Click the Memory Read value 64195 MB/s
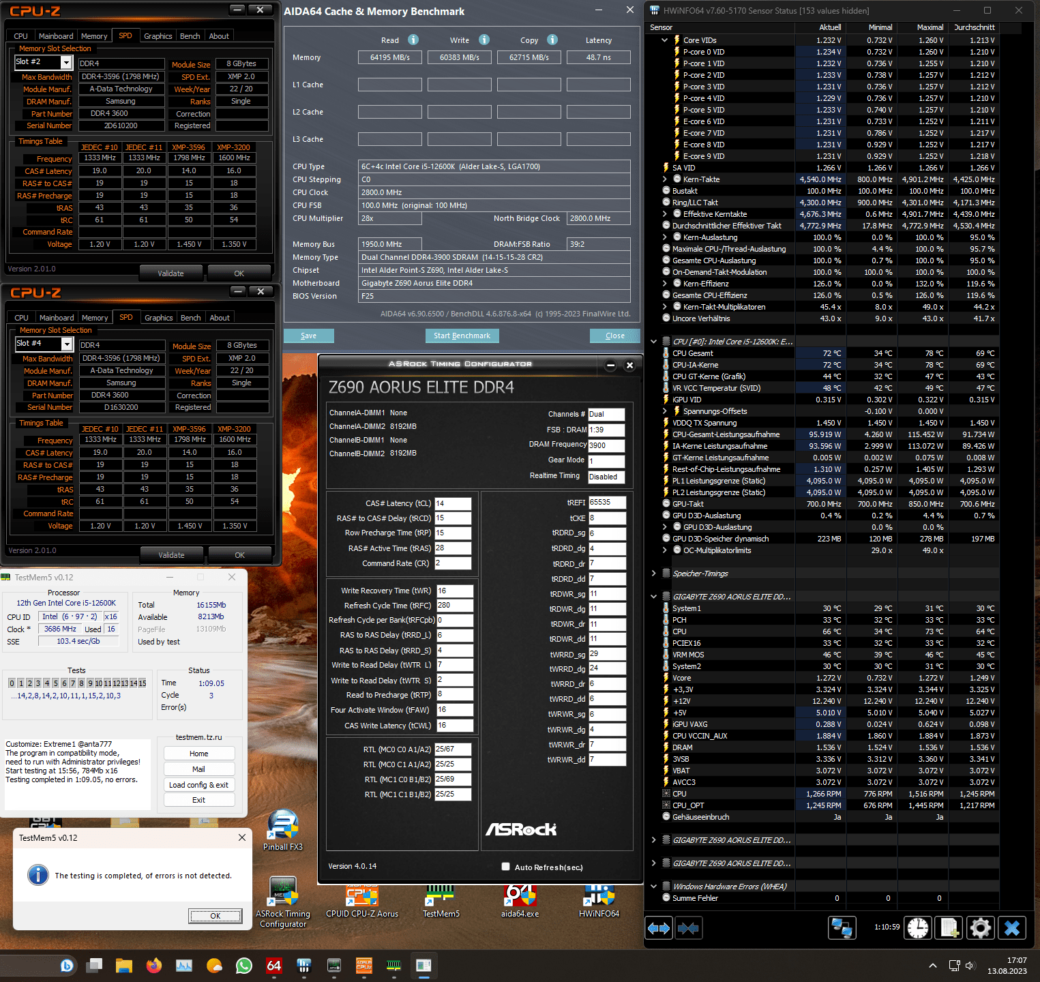Image resolution: width=1040 pixels, height=982 pixels. [x=390, y=57]
